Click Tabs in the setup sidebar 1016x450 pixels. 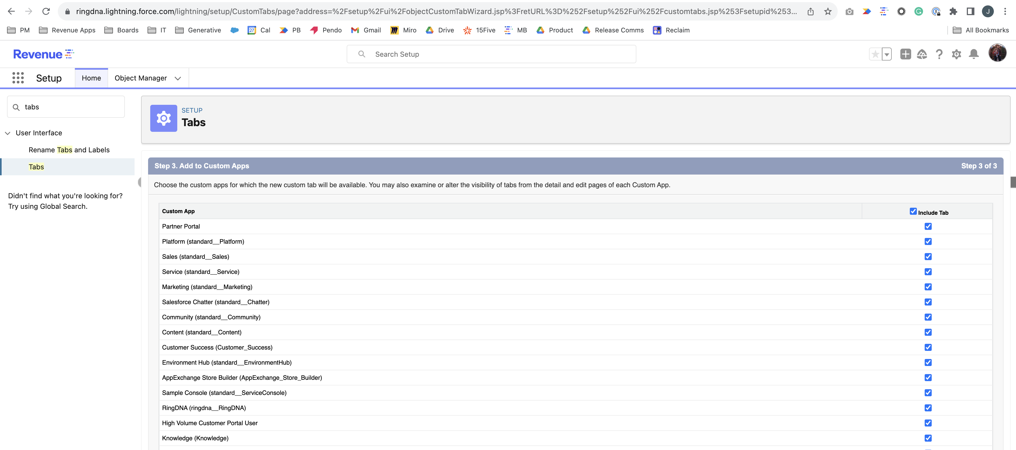[x=36, y=166]
